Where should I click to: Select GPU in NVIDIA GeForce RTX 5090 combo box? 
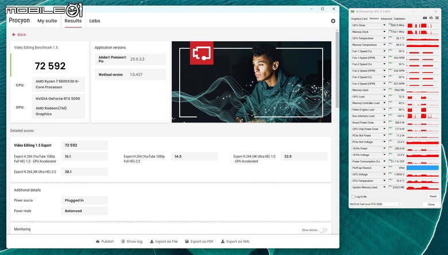point(376,204)
